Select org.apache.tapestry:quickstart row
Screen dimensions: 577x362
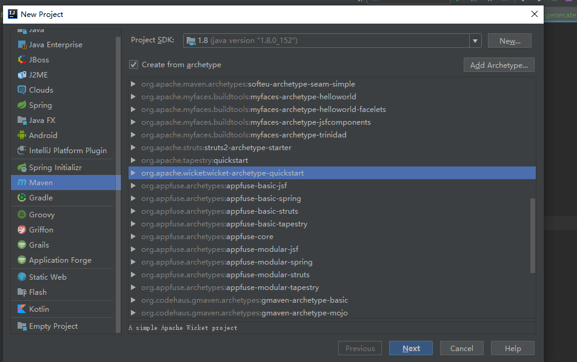(x=332, y=160)
